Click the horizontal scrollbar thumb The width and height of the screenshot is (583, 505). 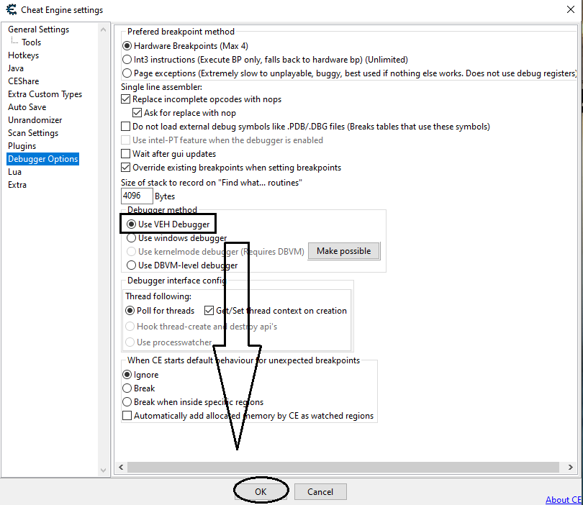pyautogui.click(x=343, y=467)
